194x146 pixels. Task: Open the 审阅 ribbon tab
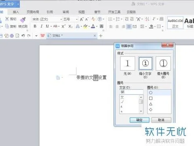[65, 12]
